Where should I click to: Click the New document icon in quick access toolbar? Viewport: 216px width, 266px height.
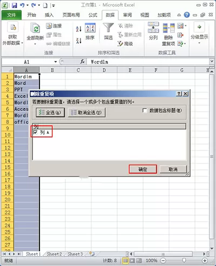[45, 5]
